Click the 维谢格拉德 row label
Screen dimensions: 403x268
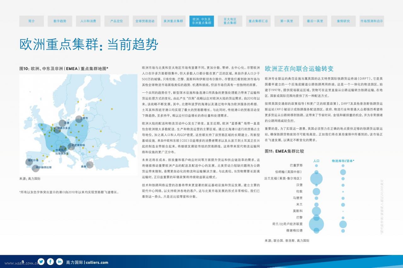pos(294,231)
